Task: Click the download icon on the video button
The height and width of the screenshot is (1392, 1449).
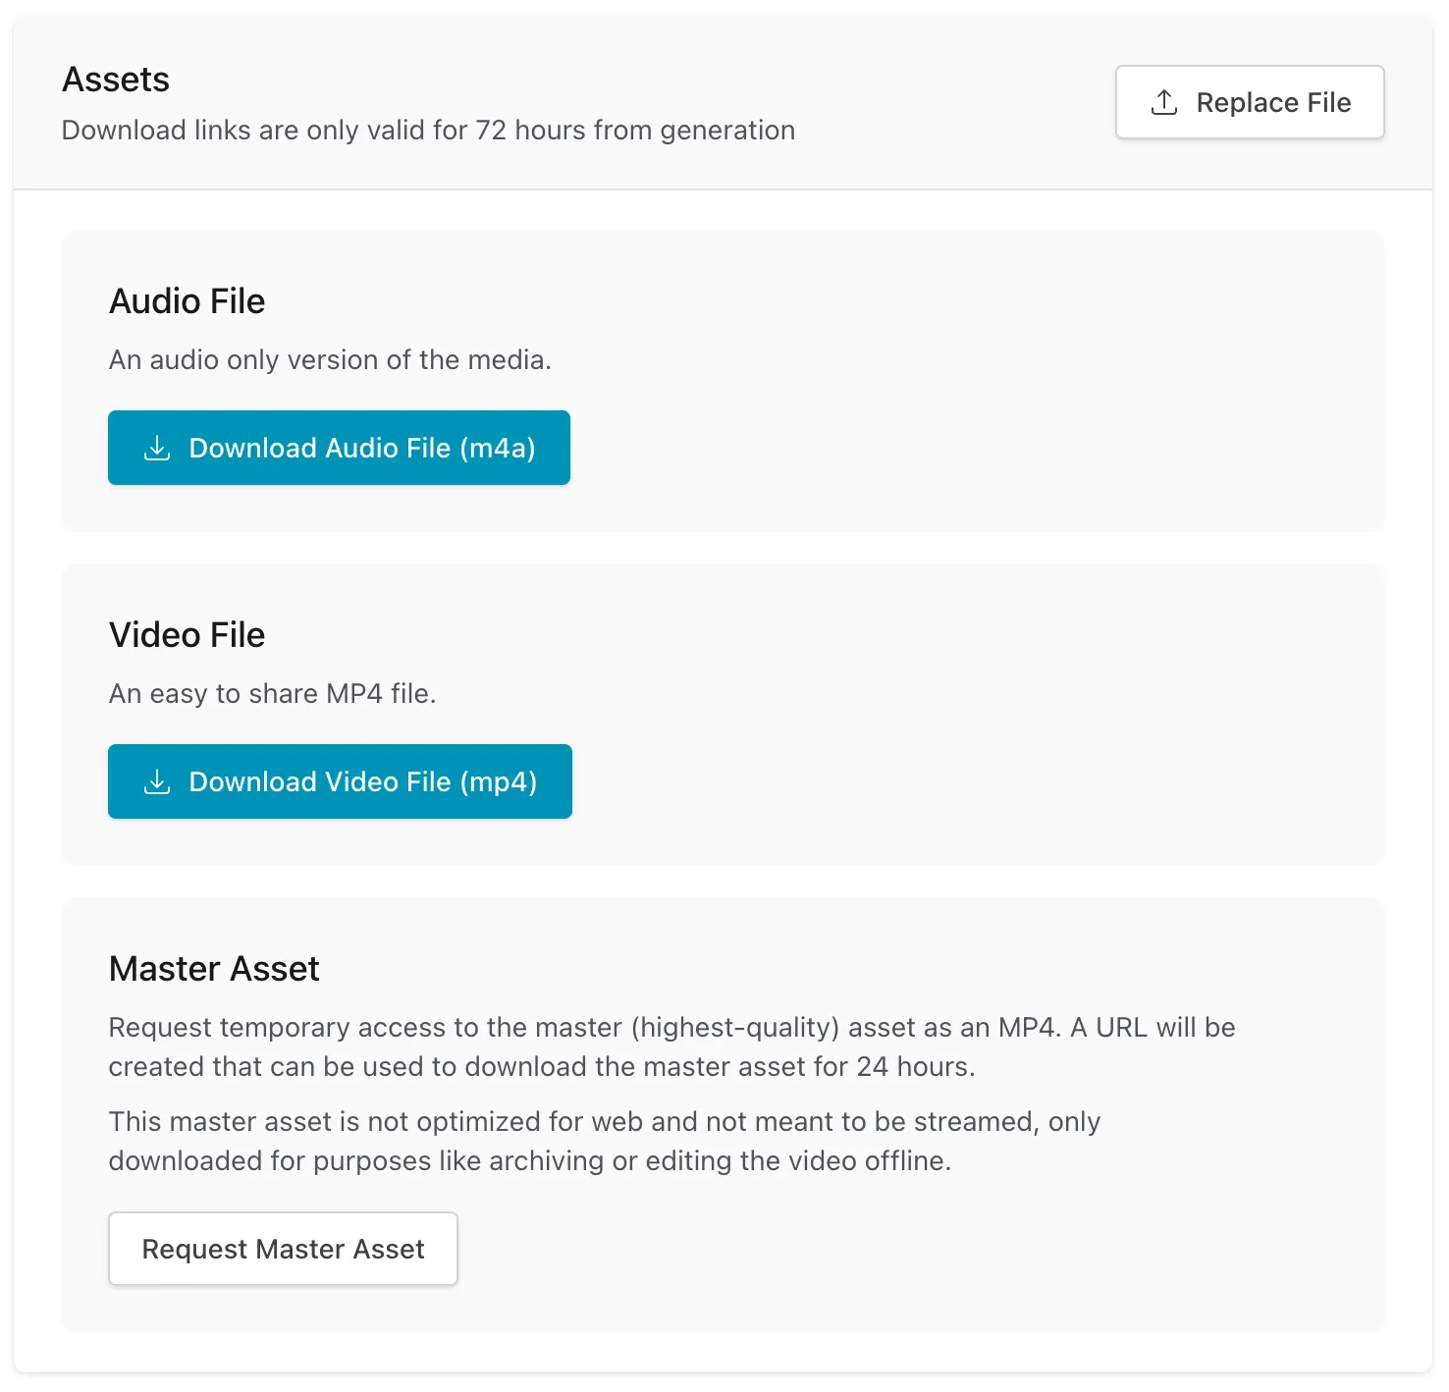Action: (x=157, y=781)
